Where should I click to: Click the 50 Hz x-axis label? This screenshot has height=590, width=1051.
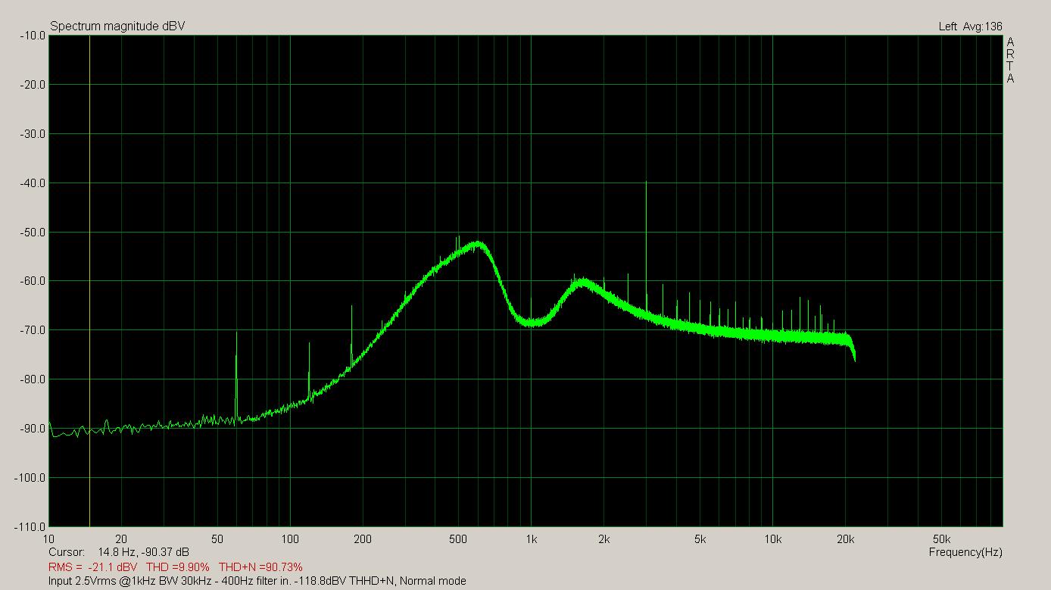tap(217, 539)
